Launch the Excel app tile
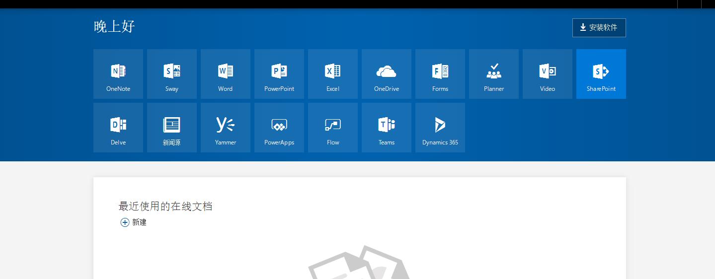The height and width of the screenshot is (279, 715). coord(333,74)
